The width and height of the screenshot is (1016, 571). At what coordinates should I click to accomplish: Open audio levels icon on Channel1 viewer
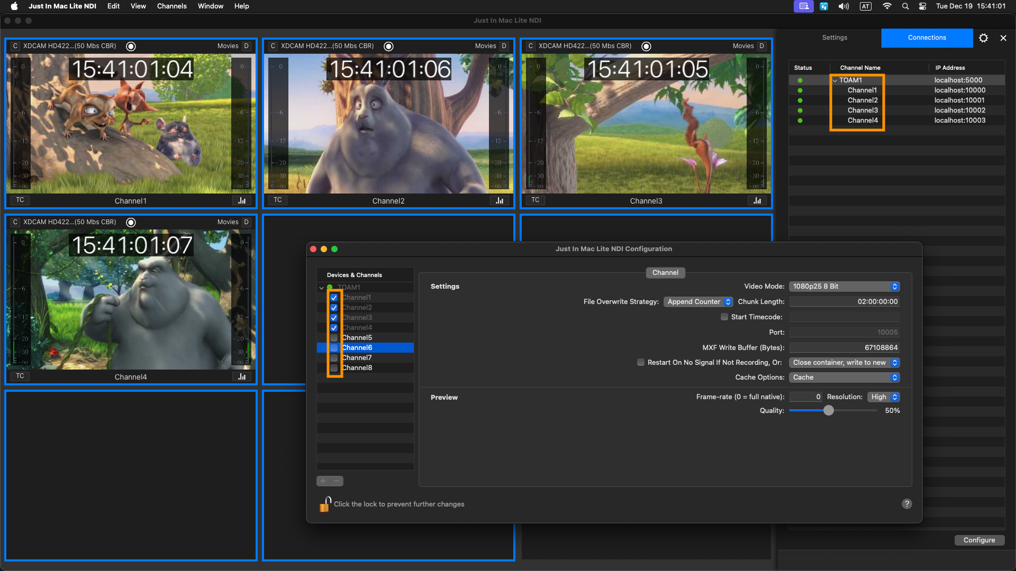(x=242, y=200)
